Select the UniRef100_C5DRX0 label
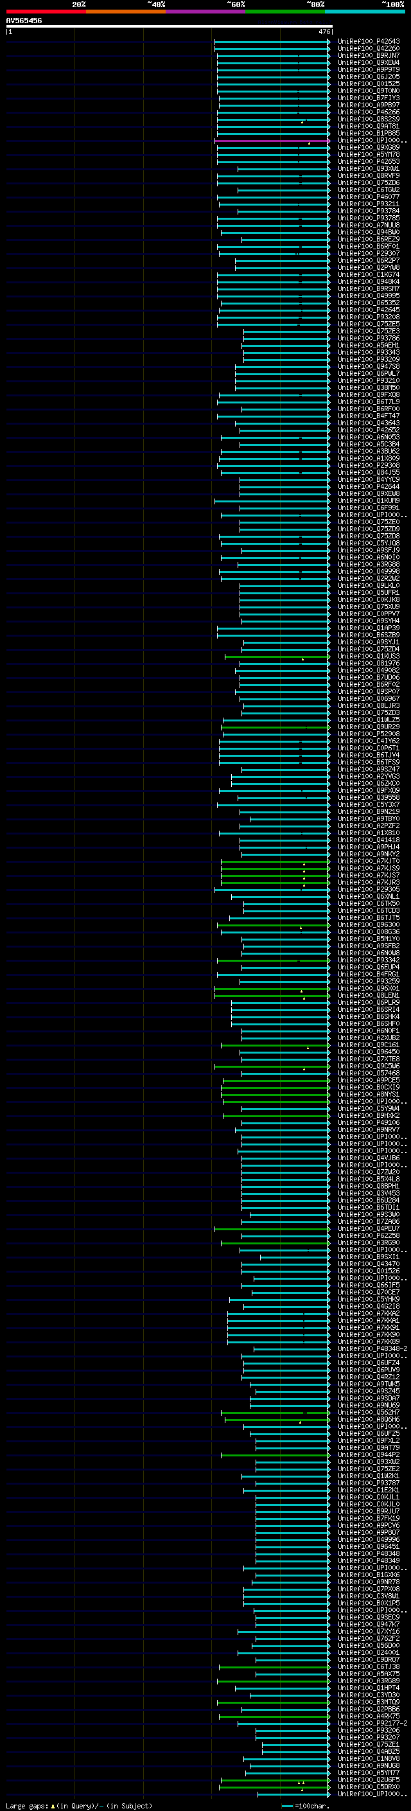Viewport: 411px width, 1811px height. click(x=369, y=1787)
